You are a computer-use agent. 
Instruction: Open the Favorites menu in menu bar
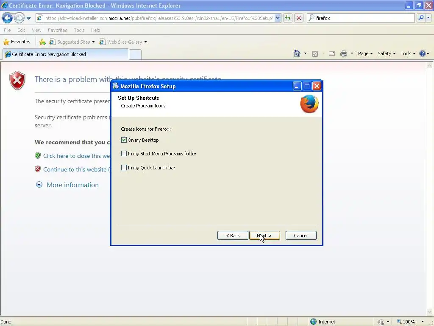tap(57, 30)
